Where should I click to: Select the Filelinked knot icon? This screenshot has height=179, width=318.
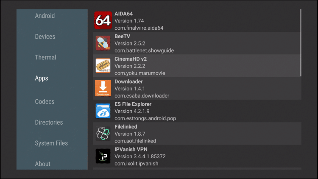[103, 134]
